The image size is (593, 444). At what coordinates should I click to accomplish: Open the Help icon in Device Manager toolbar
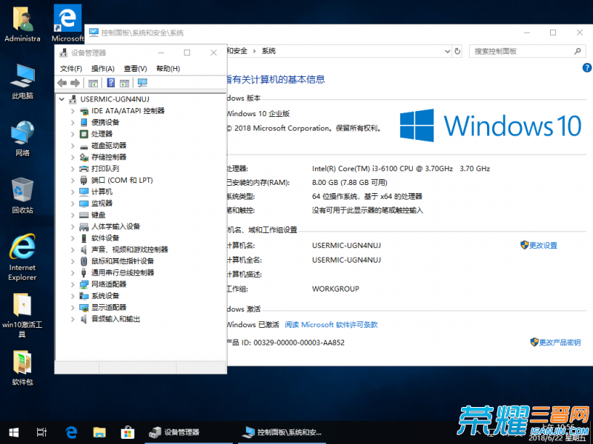click(x=110, y=83)
